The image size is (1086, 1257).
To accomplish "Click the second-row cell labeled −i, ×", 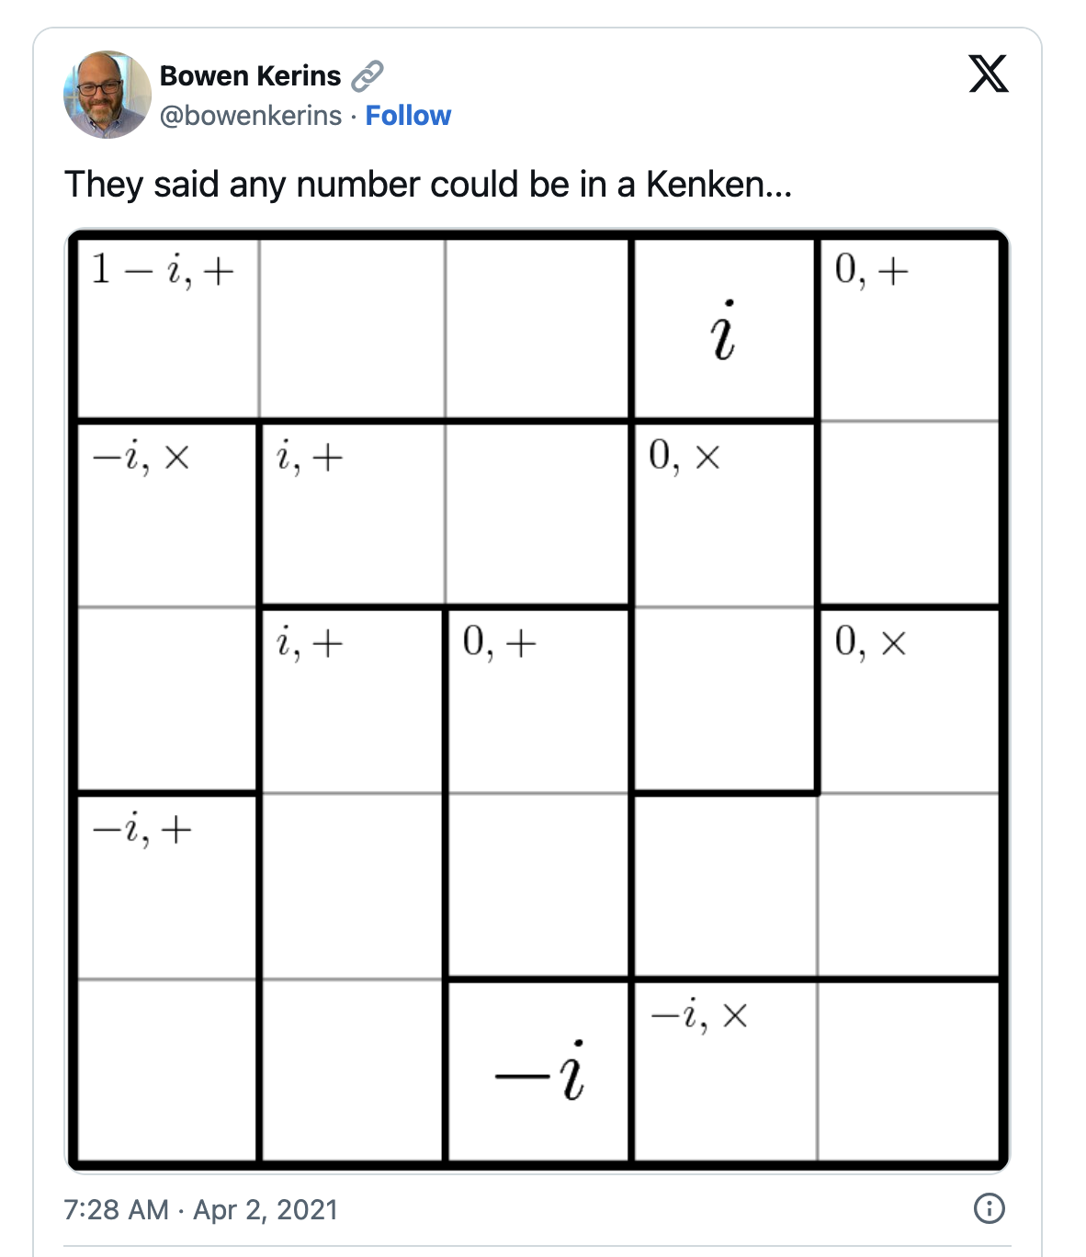I will (167, 515).
